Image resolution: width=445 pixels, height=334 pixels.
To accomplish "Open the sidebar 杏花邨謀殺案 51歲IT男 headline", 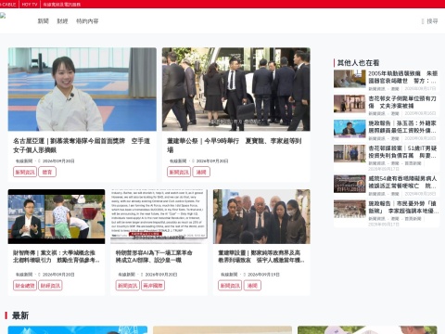I will coord(402,152).
